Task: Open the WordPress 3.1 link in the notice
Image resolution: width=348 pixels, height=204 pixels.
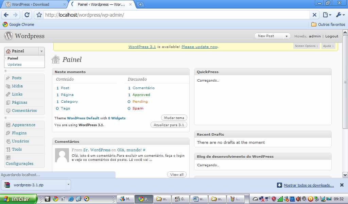Action: coord(142,47)
